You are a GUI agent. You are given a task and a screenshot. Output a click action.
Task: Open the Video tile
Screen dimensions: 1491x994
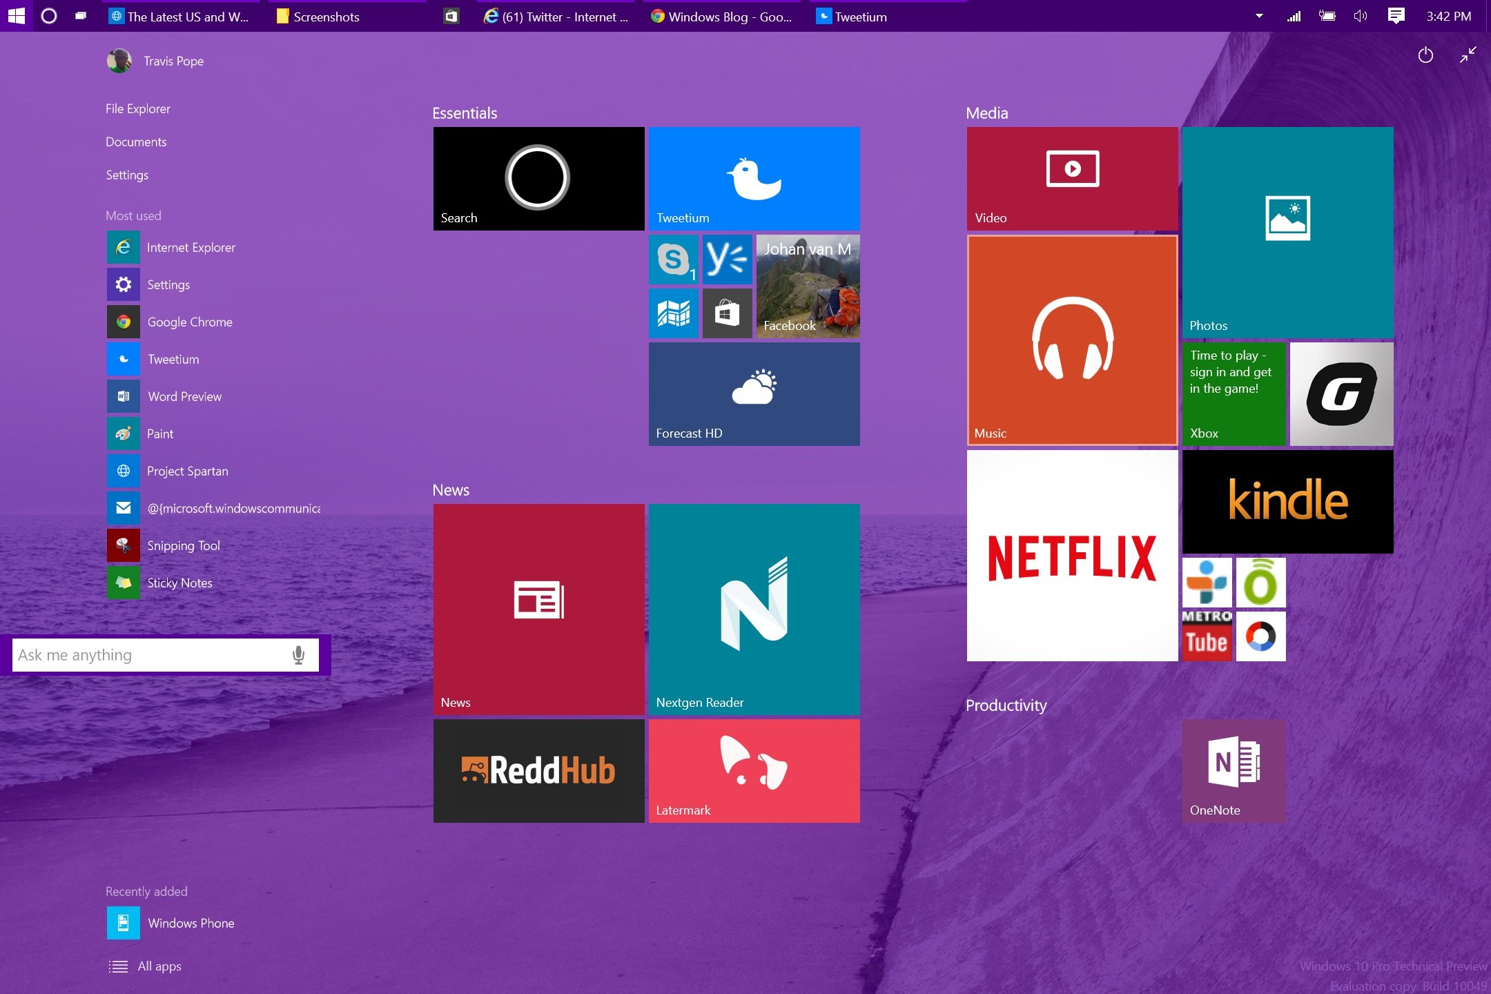click(1072, 178)
